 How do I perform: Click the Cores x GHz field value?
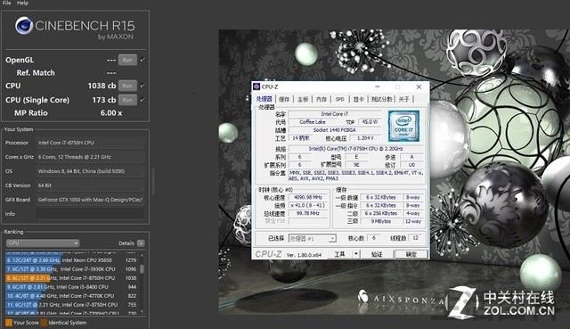pos(90,157)
